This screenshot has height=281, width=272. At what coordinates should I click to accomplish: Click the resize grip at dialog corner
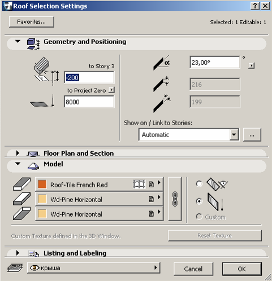(267, 277)
